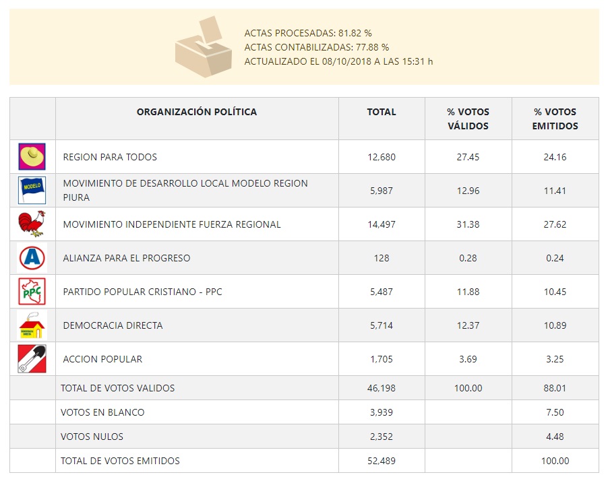608x481 pixels.
Task: Click the Democracia Directa house logo
Action: 32,325
